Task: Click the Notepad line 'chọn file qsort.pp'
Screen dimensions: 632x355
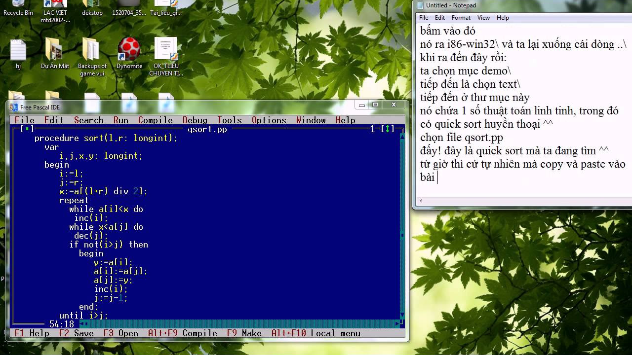Action: click(462, 138)
